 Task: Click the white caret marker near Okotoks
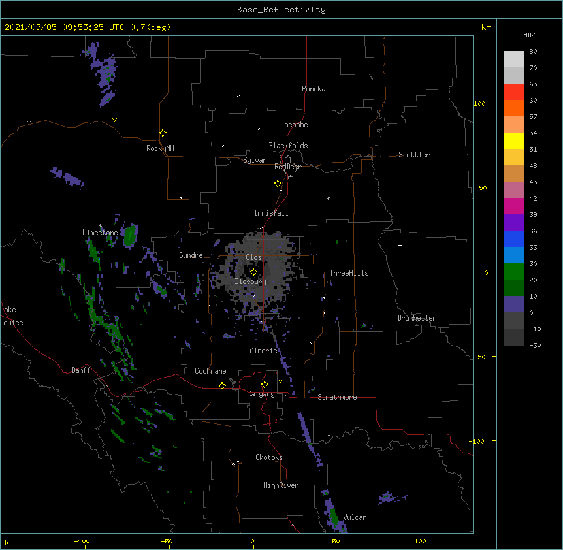click(x=238, y=462)
